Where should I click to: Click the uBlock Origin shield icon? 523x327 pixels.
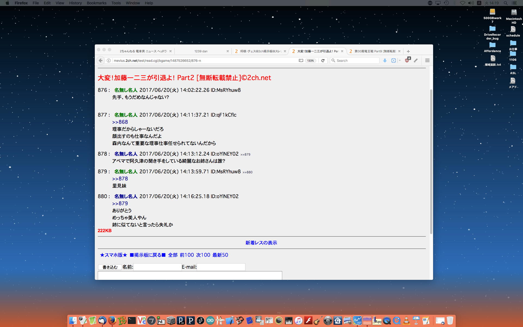point(407,60)
